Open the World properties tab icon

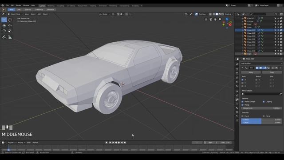[237, 86]
